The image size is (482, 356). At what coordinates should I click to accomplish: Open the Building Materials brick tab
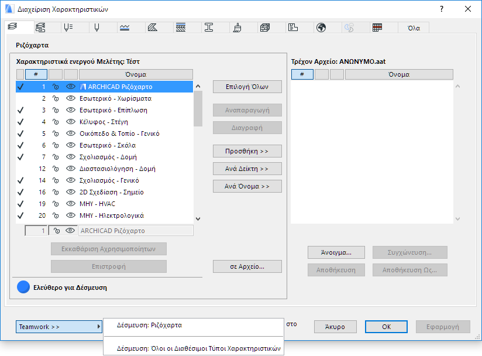point(265,28)
